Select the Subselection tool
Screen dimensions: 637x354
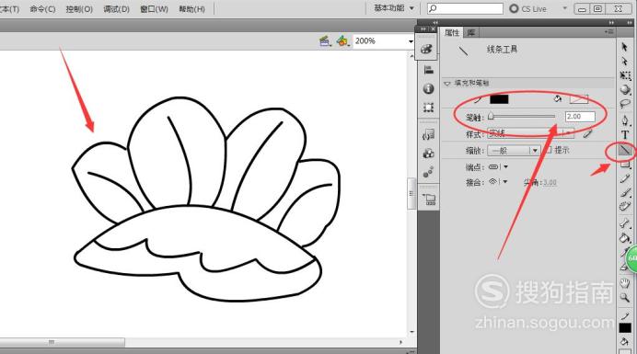pos(625,62)
